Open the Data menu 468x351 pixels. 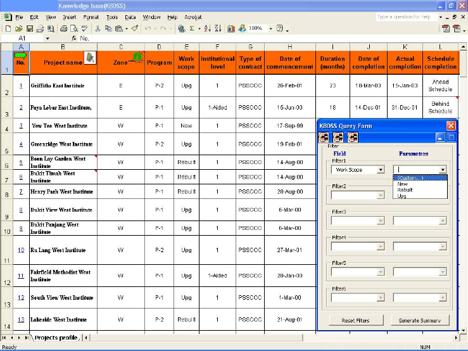(130, 17)
